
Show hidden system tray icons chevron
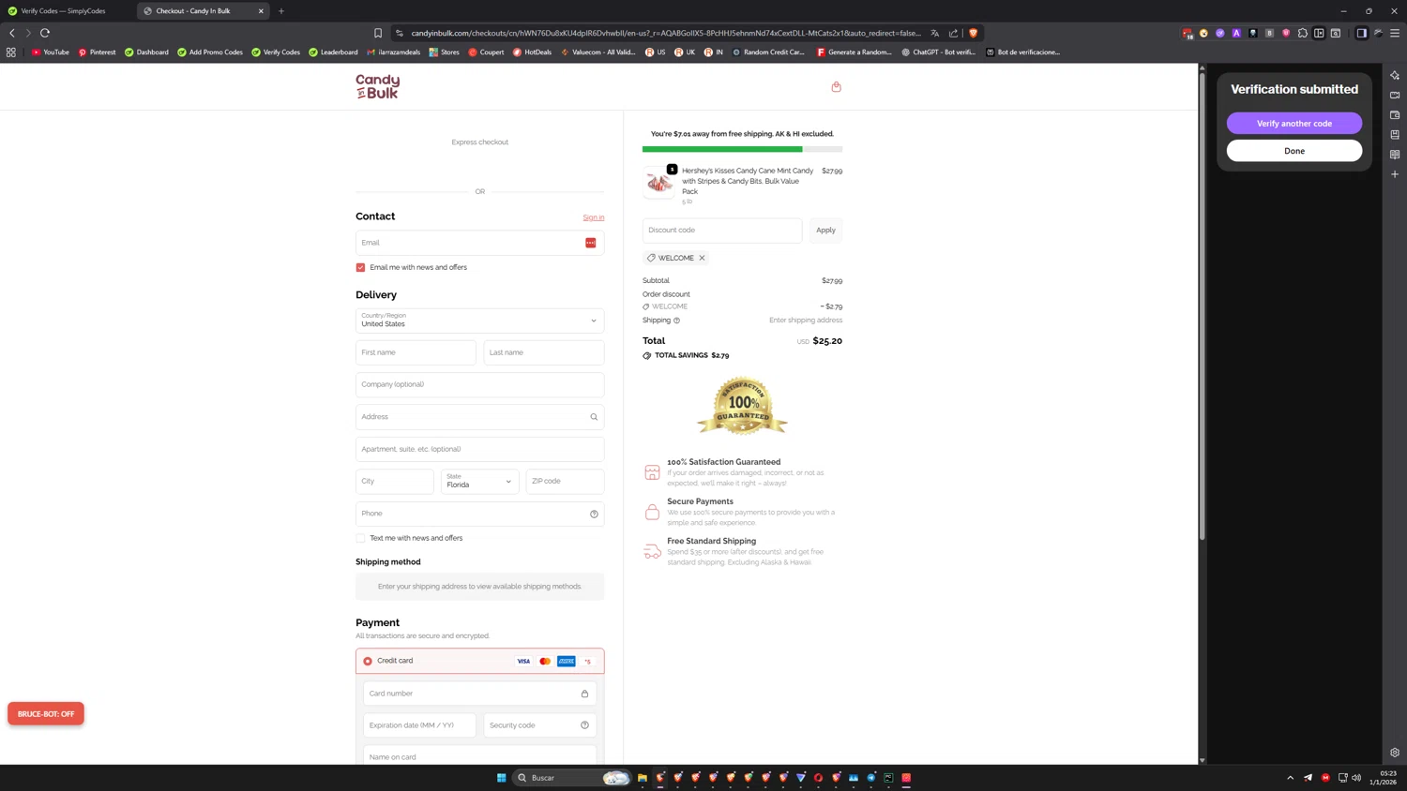1290,778
